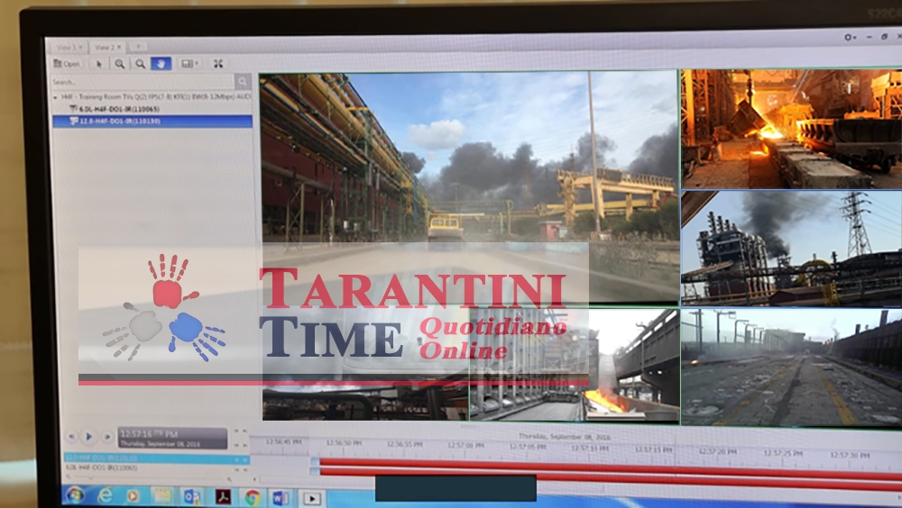The width and height of the screenshot is (902, 508).
Task: Step forward one frame in playback
Action: [x=107, y=437]
